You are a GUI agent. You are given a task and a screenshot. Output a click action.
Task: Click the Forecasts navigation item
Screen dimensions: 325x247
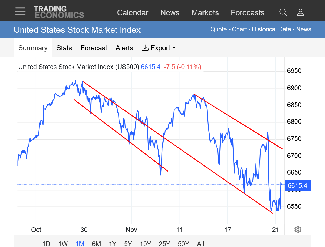247,13
